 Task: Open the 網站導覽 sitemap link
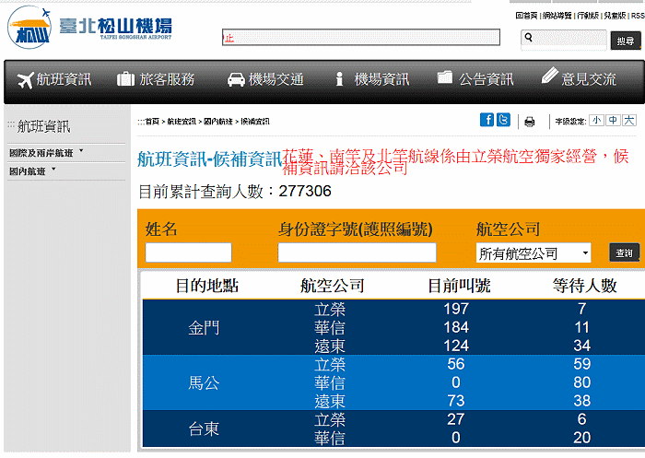pos(557,16)
